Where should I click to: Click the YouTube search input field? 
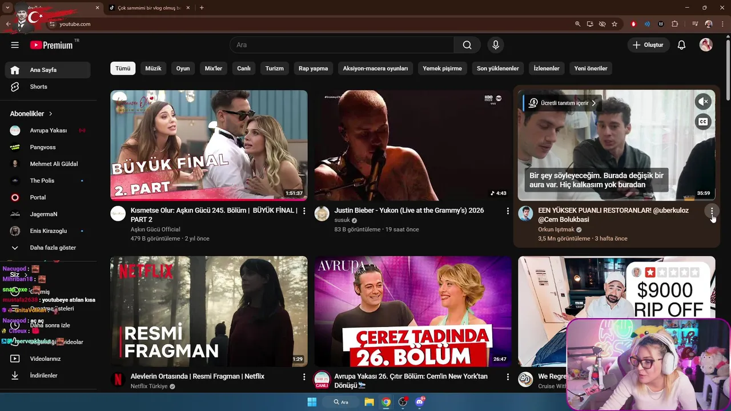click(342, 45)
